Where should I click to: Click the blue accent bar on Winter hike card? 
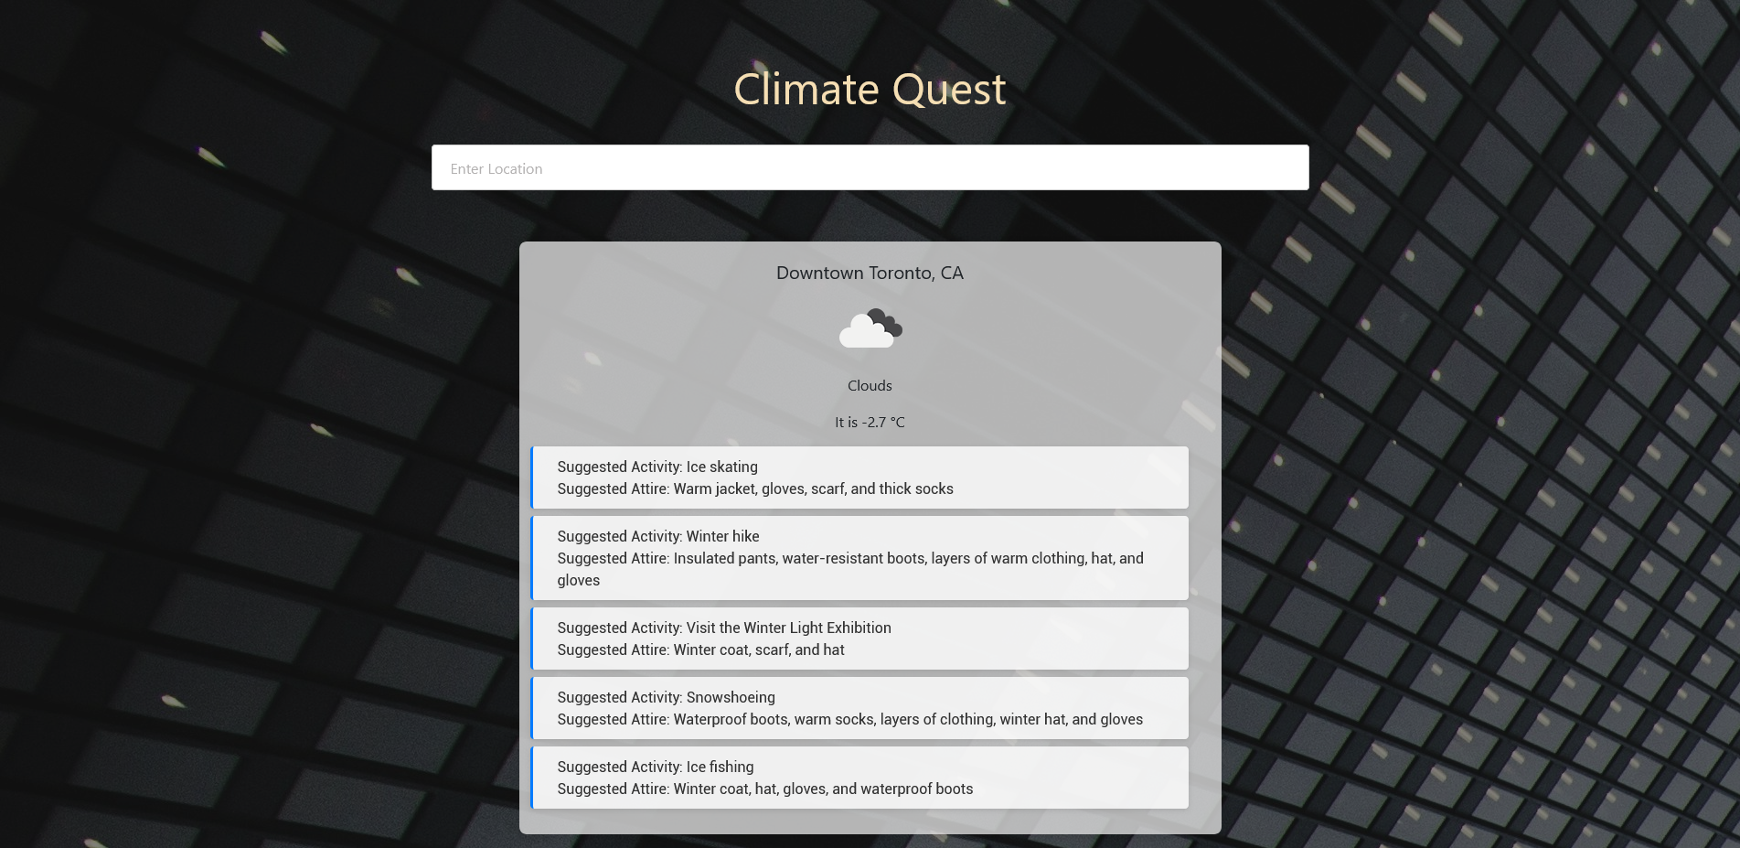click(x=532, y=558)
